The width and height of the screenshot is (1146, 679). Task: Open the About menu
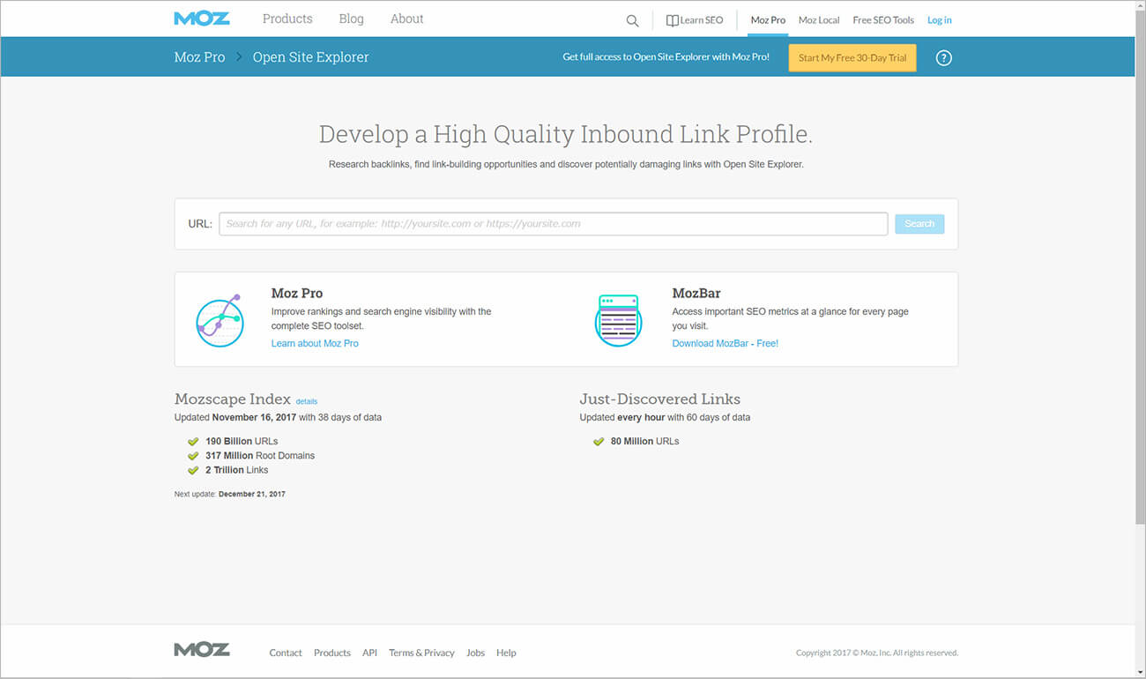(406, 19)
